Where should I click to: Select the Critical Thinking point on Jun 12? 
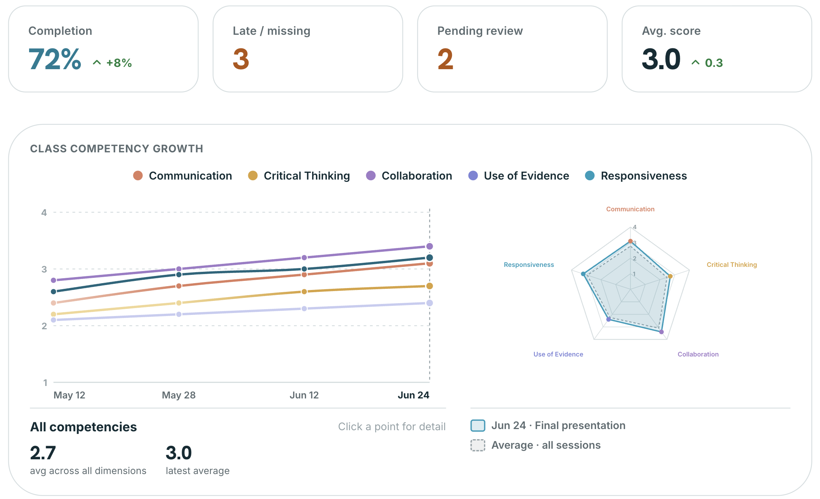coord(304,292)
